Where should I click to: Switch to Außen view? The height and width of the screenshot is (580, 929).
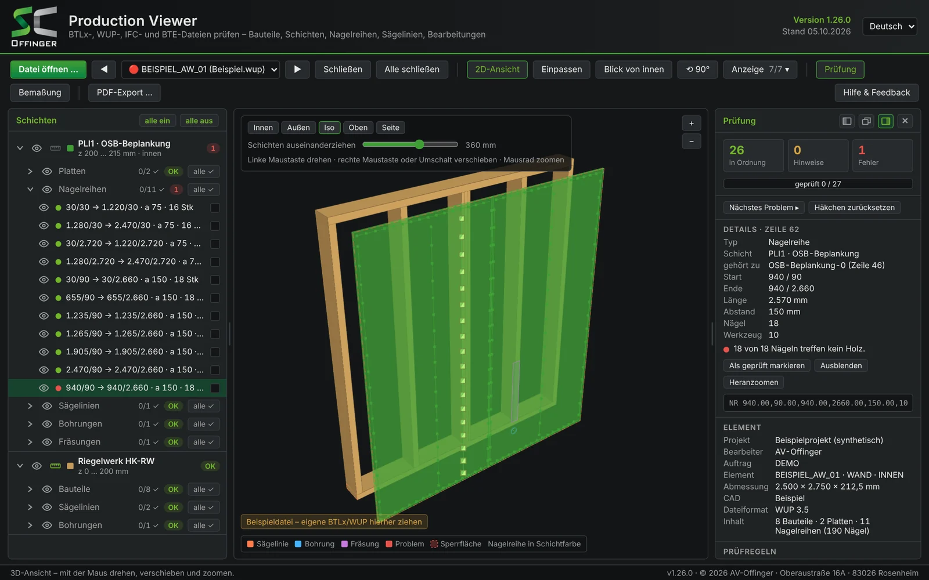(298, 128)
